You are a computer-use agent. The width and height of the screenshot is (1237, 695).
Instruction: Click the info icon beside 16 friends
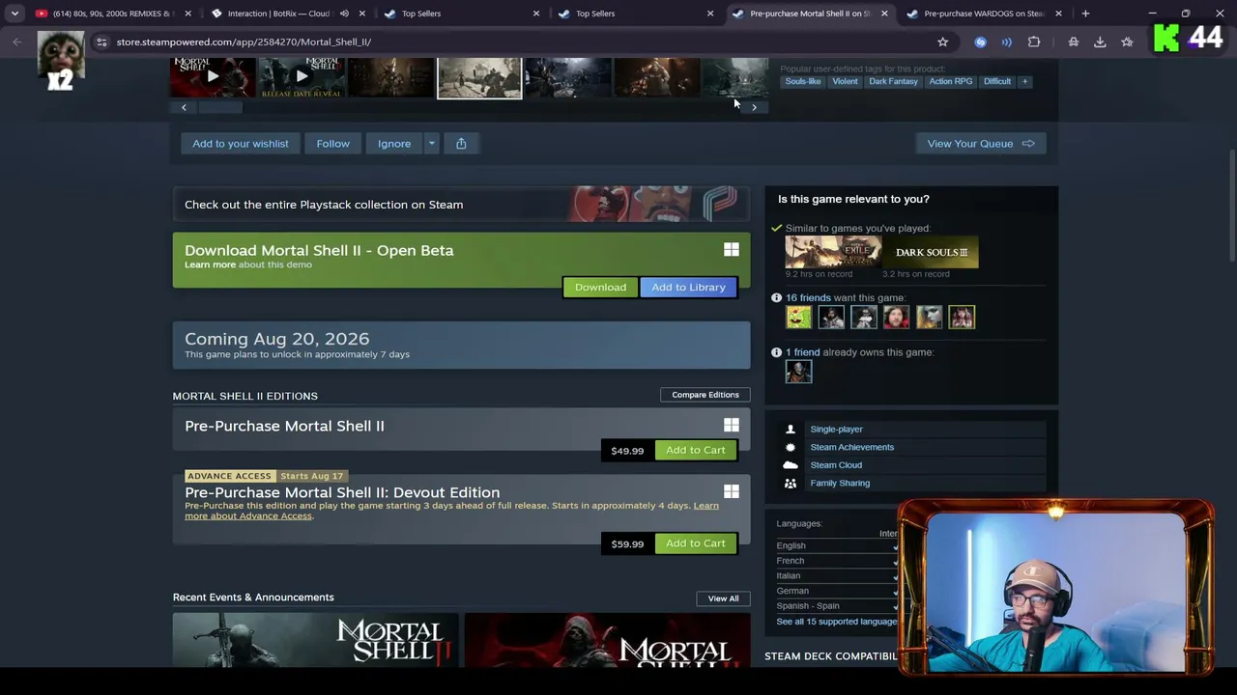pos(776,298)
